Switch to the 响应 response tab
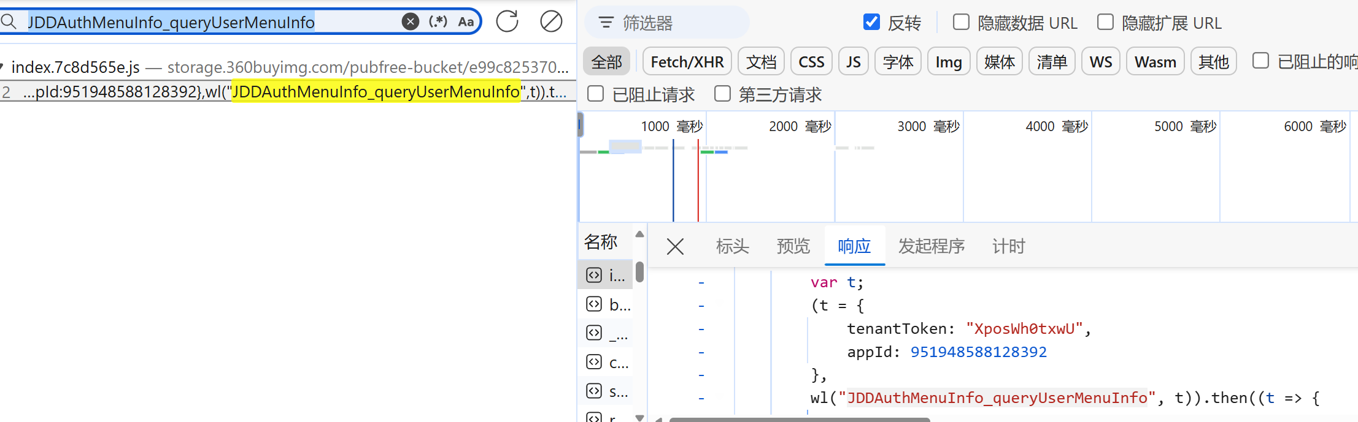This screenshot has width=1358, height=422. click(854, 246)
